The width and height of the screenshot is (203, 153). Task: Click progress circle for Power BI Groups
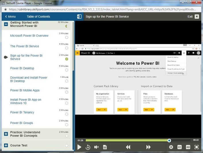66,125
